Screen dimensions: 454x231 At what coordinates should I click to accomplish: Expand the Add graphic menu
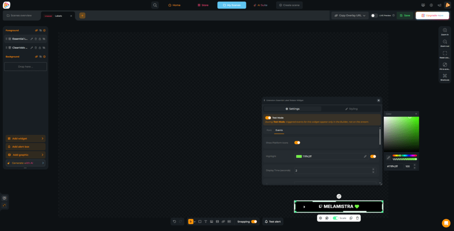pos(25,155)
